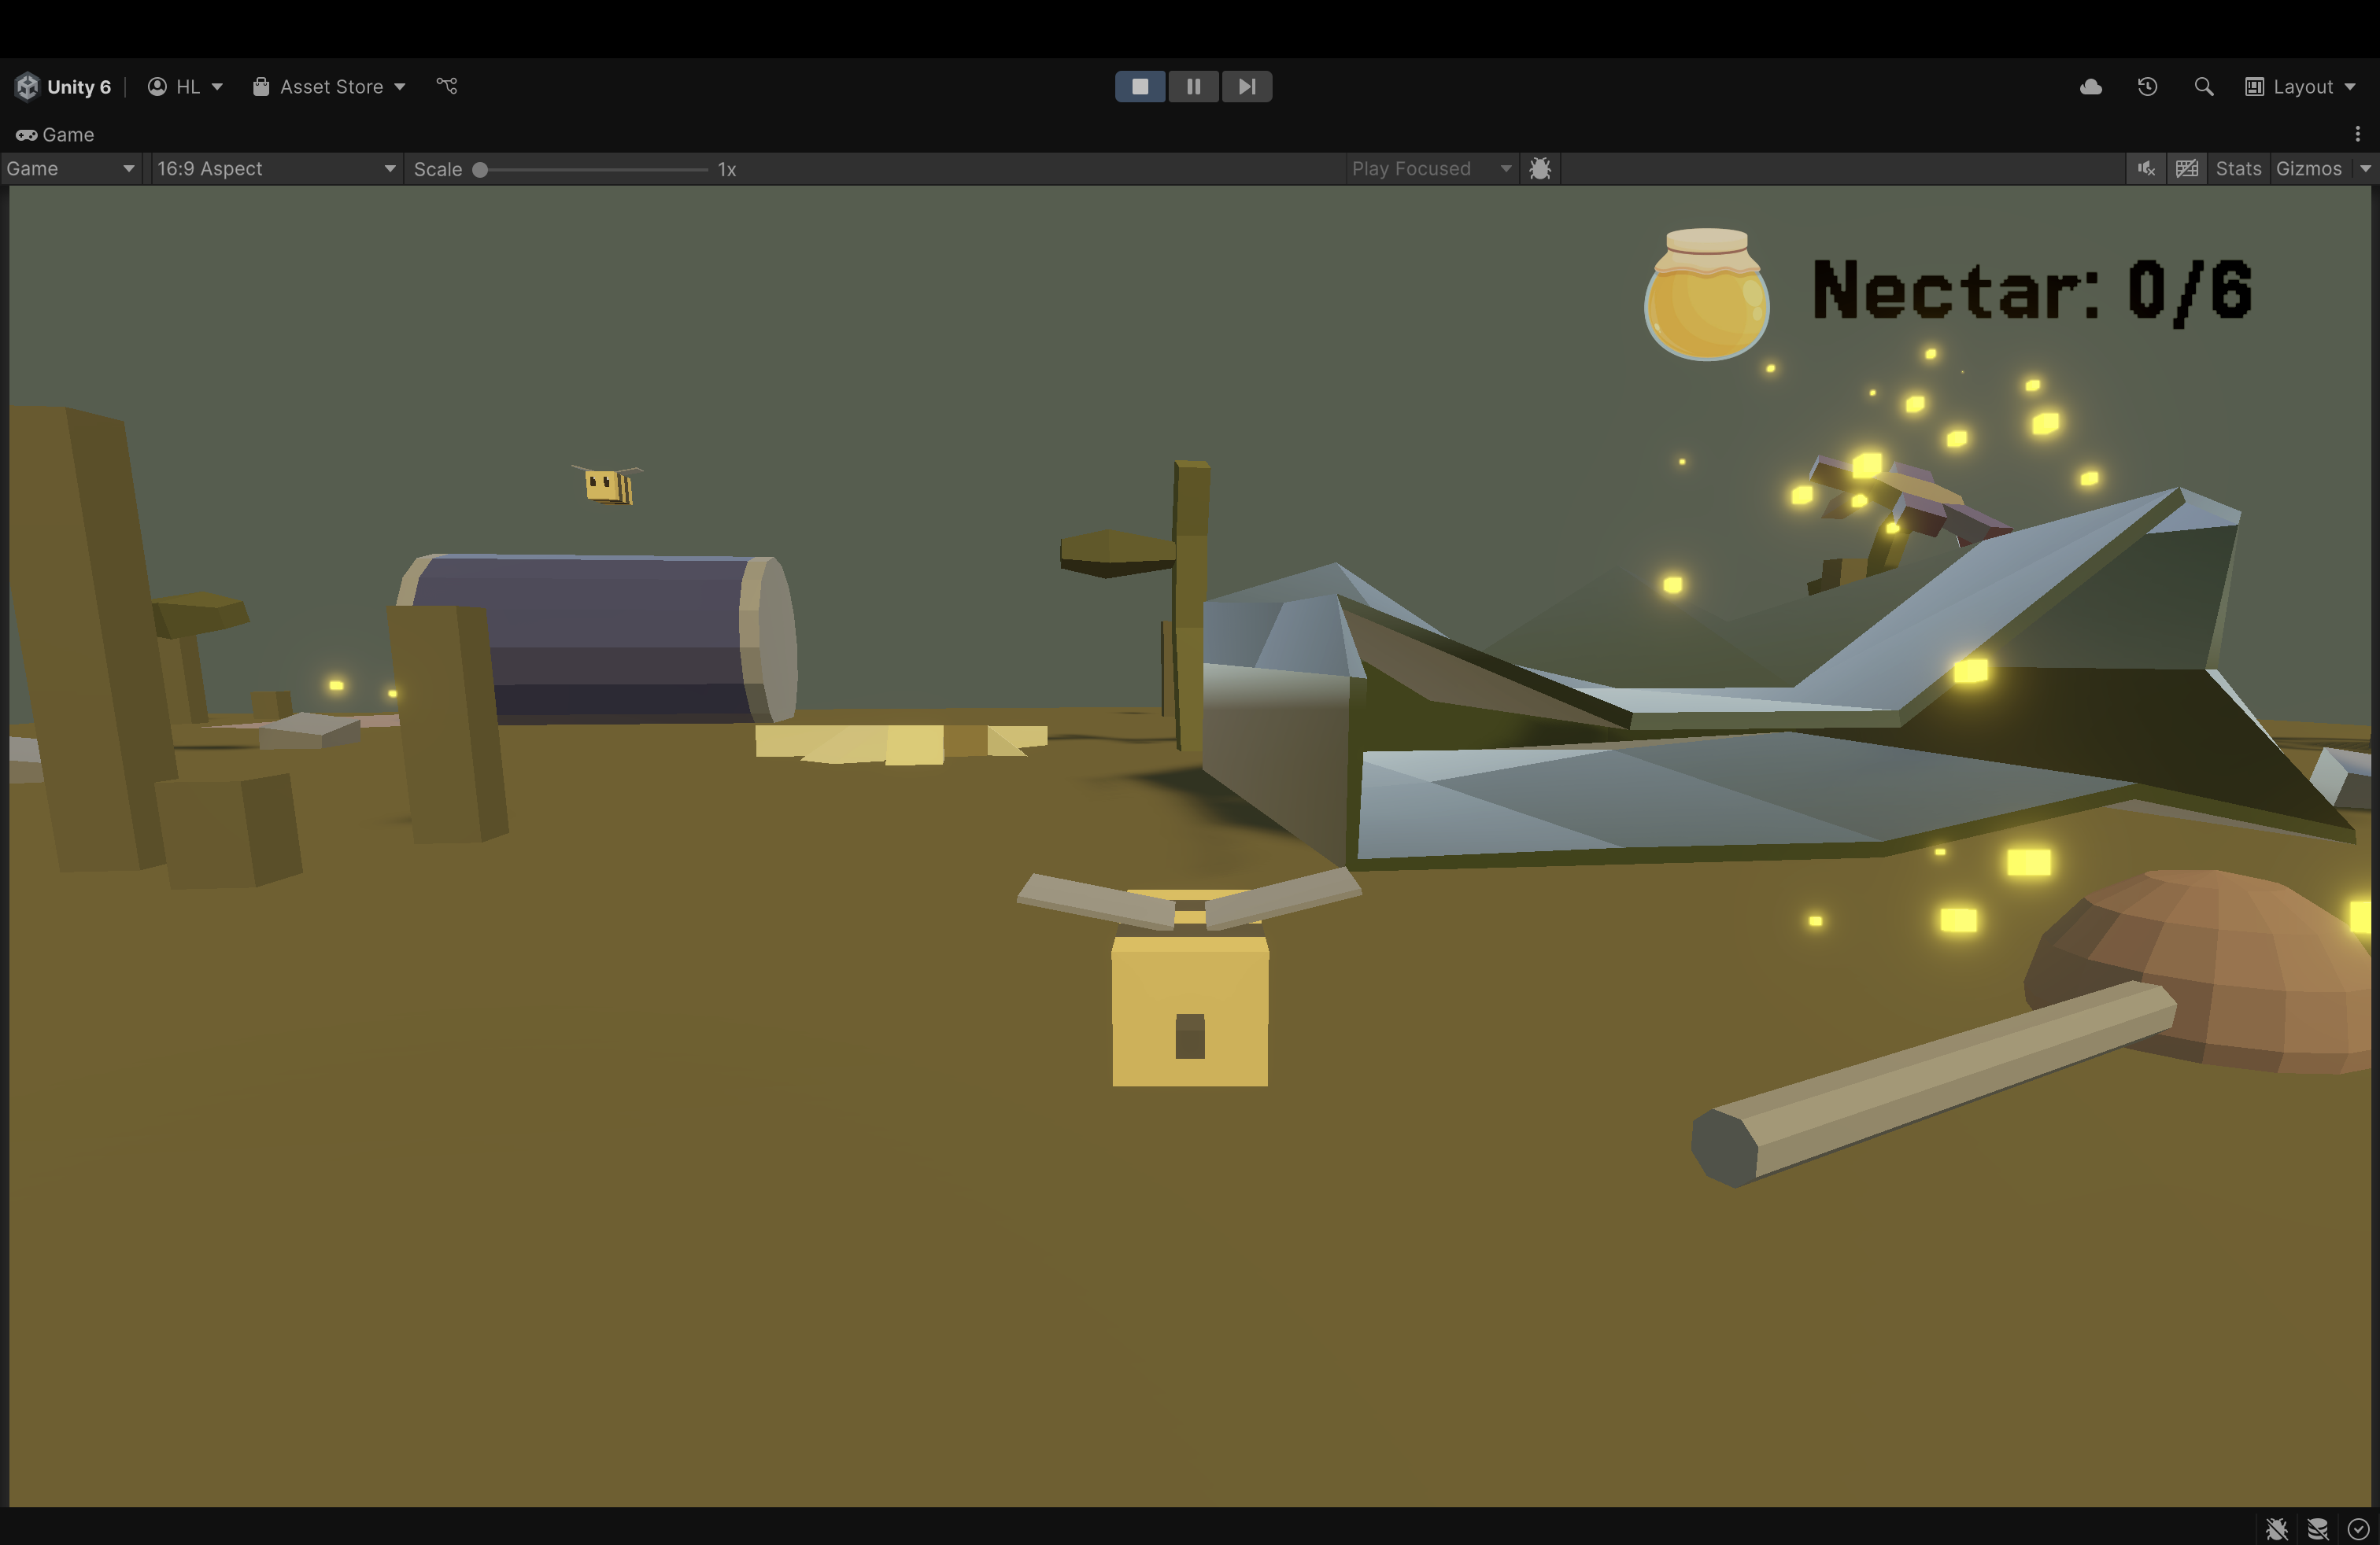This screenshot has width=2380, height=1545.
Task: Click the Scale slider handle
Action: click(480, 170)
